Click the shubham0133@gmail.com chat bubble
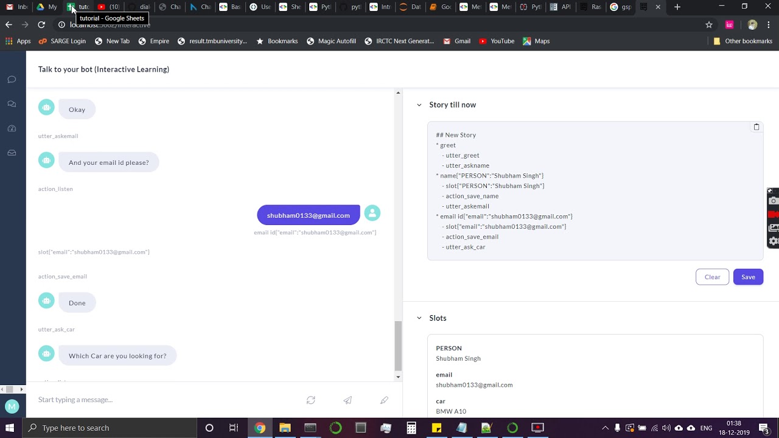This screenshot has width=779, height=438. pyautogui.click(x=309, y=215)
